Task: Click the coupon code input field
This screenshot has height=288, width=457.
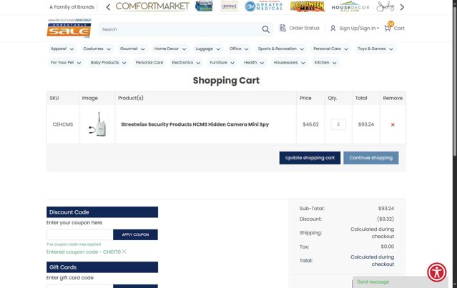Action: pyautogui.click(x=79, y=234)
